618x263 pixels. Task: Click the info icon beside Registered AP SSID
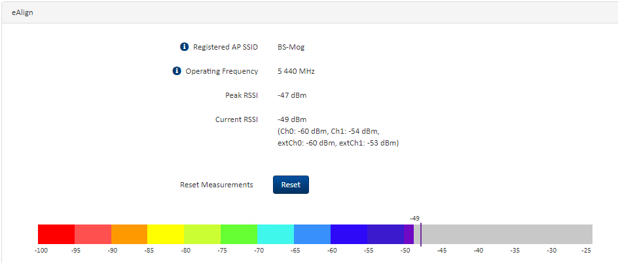click(185, 47)
